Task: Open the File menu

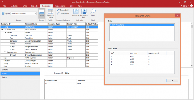Action: (4, 6)
